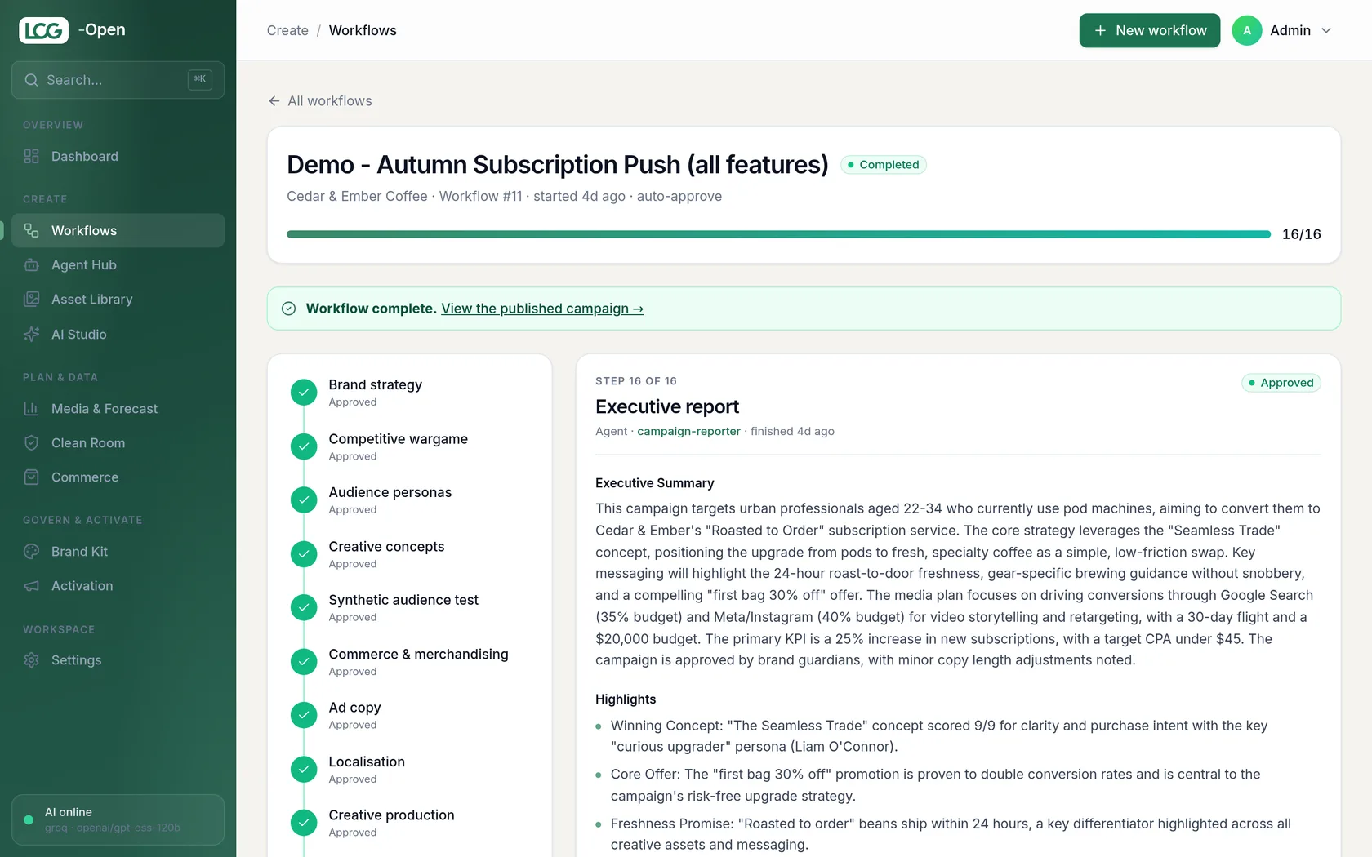Click the Dashboard grid icon
Image resolution: width=1372 pixels, height=857 pixels.
pyautogui.click(x=32, y=157)
